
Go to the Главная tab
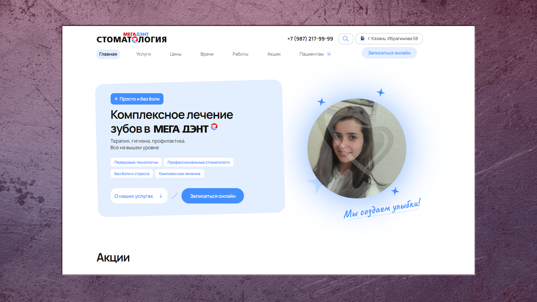tap(108, 54)
